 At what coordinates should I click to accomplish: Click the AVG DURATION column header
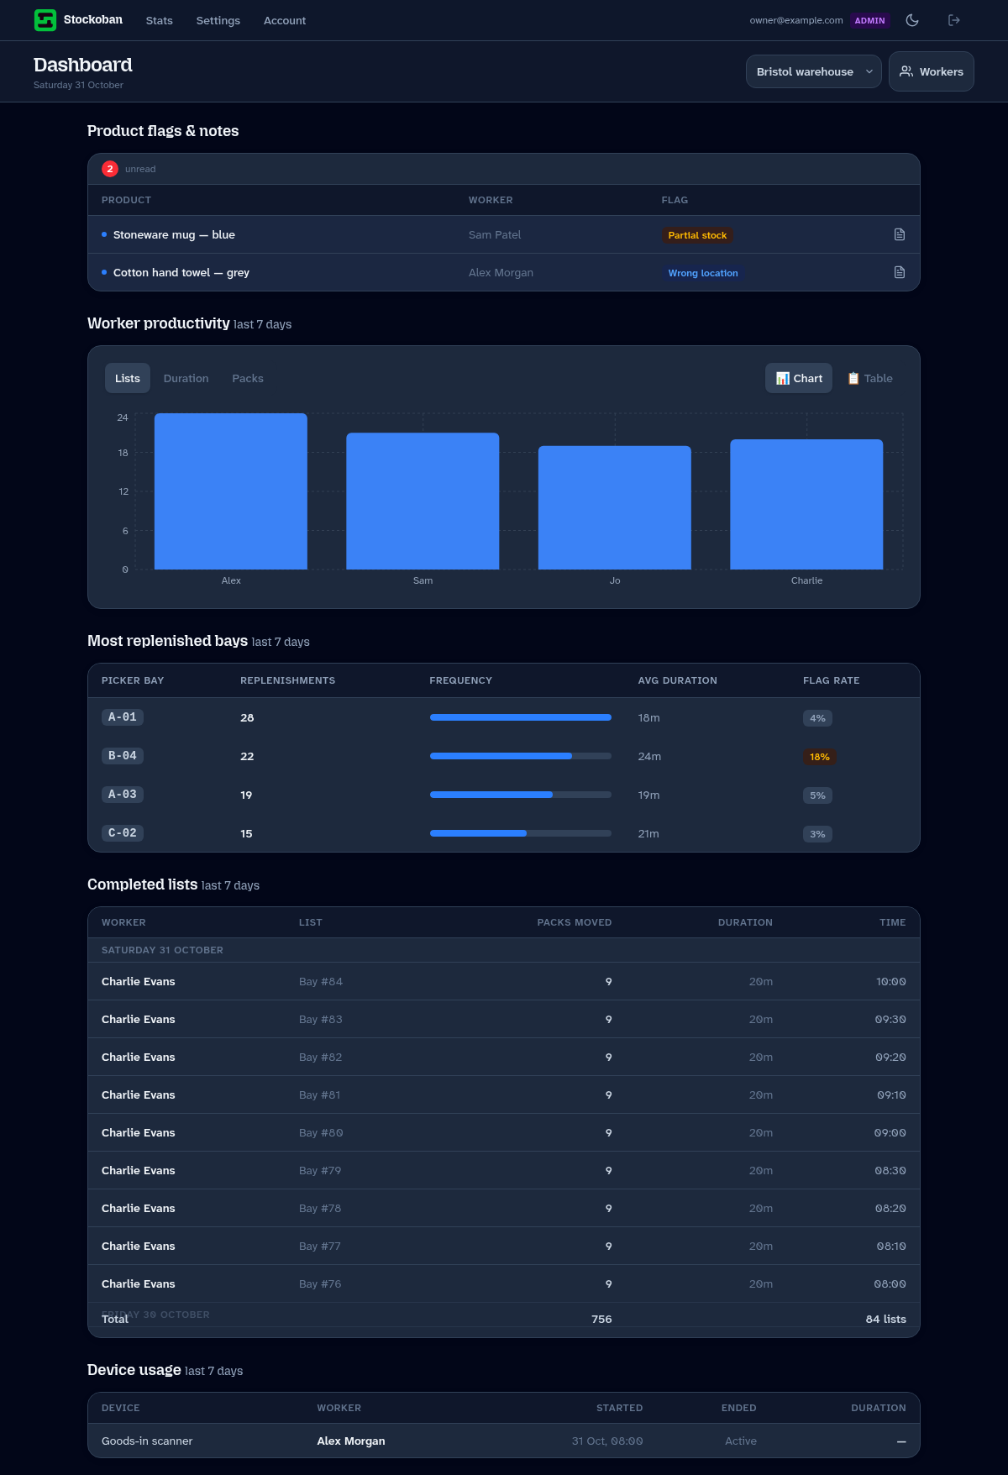(x=678, y=680)
